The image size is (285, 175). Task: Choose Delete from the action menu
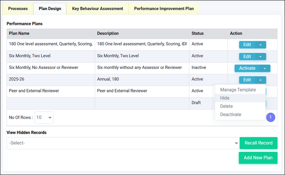click(226, 106)
